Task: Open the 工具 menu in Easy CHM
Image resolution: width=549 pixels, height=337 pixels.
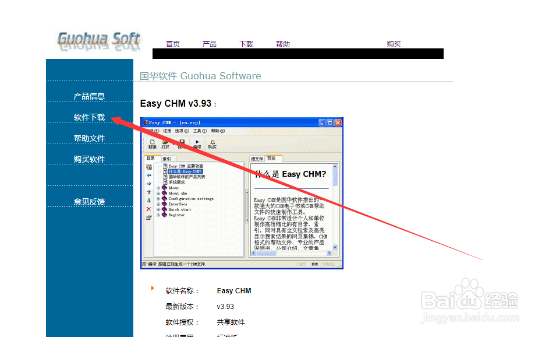Action: click(200, 131)
